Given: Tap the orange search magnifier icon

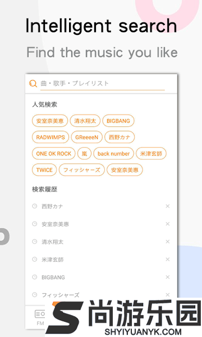Looking at the screenshot, I should 33,83.
